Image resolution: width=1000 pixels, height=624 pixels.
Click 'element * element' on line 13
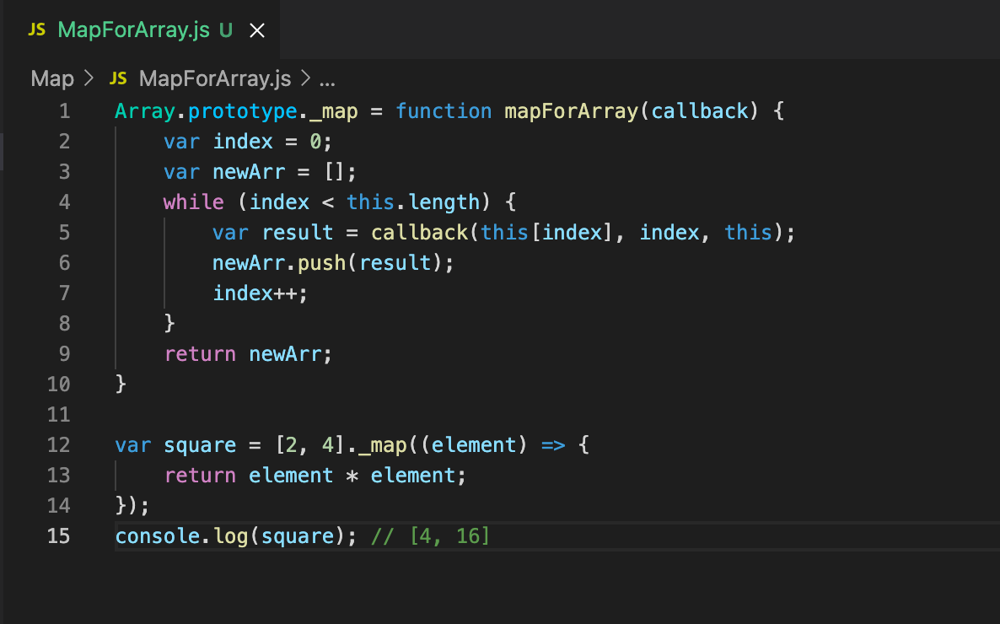click(x=352, y=475)
